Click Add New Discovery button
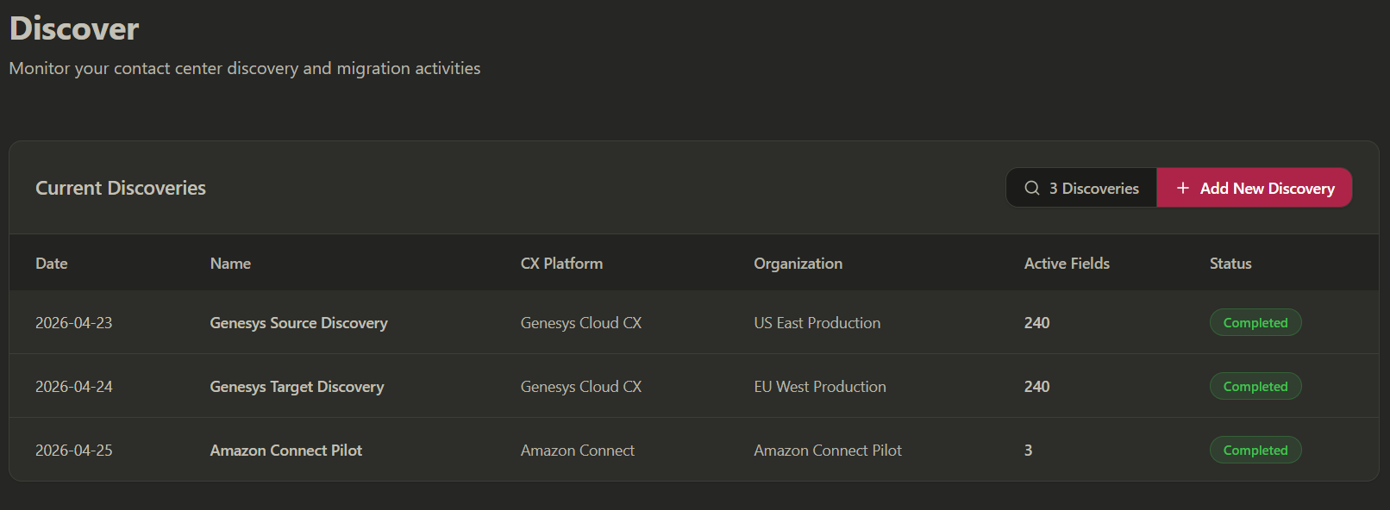Image resolution: width=1390 pixels, height=510 pixels. click(x=1254, y=188)
